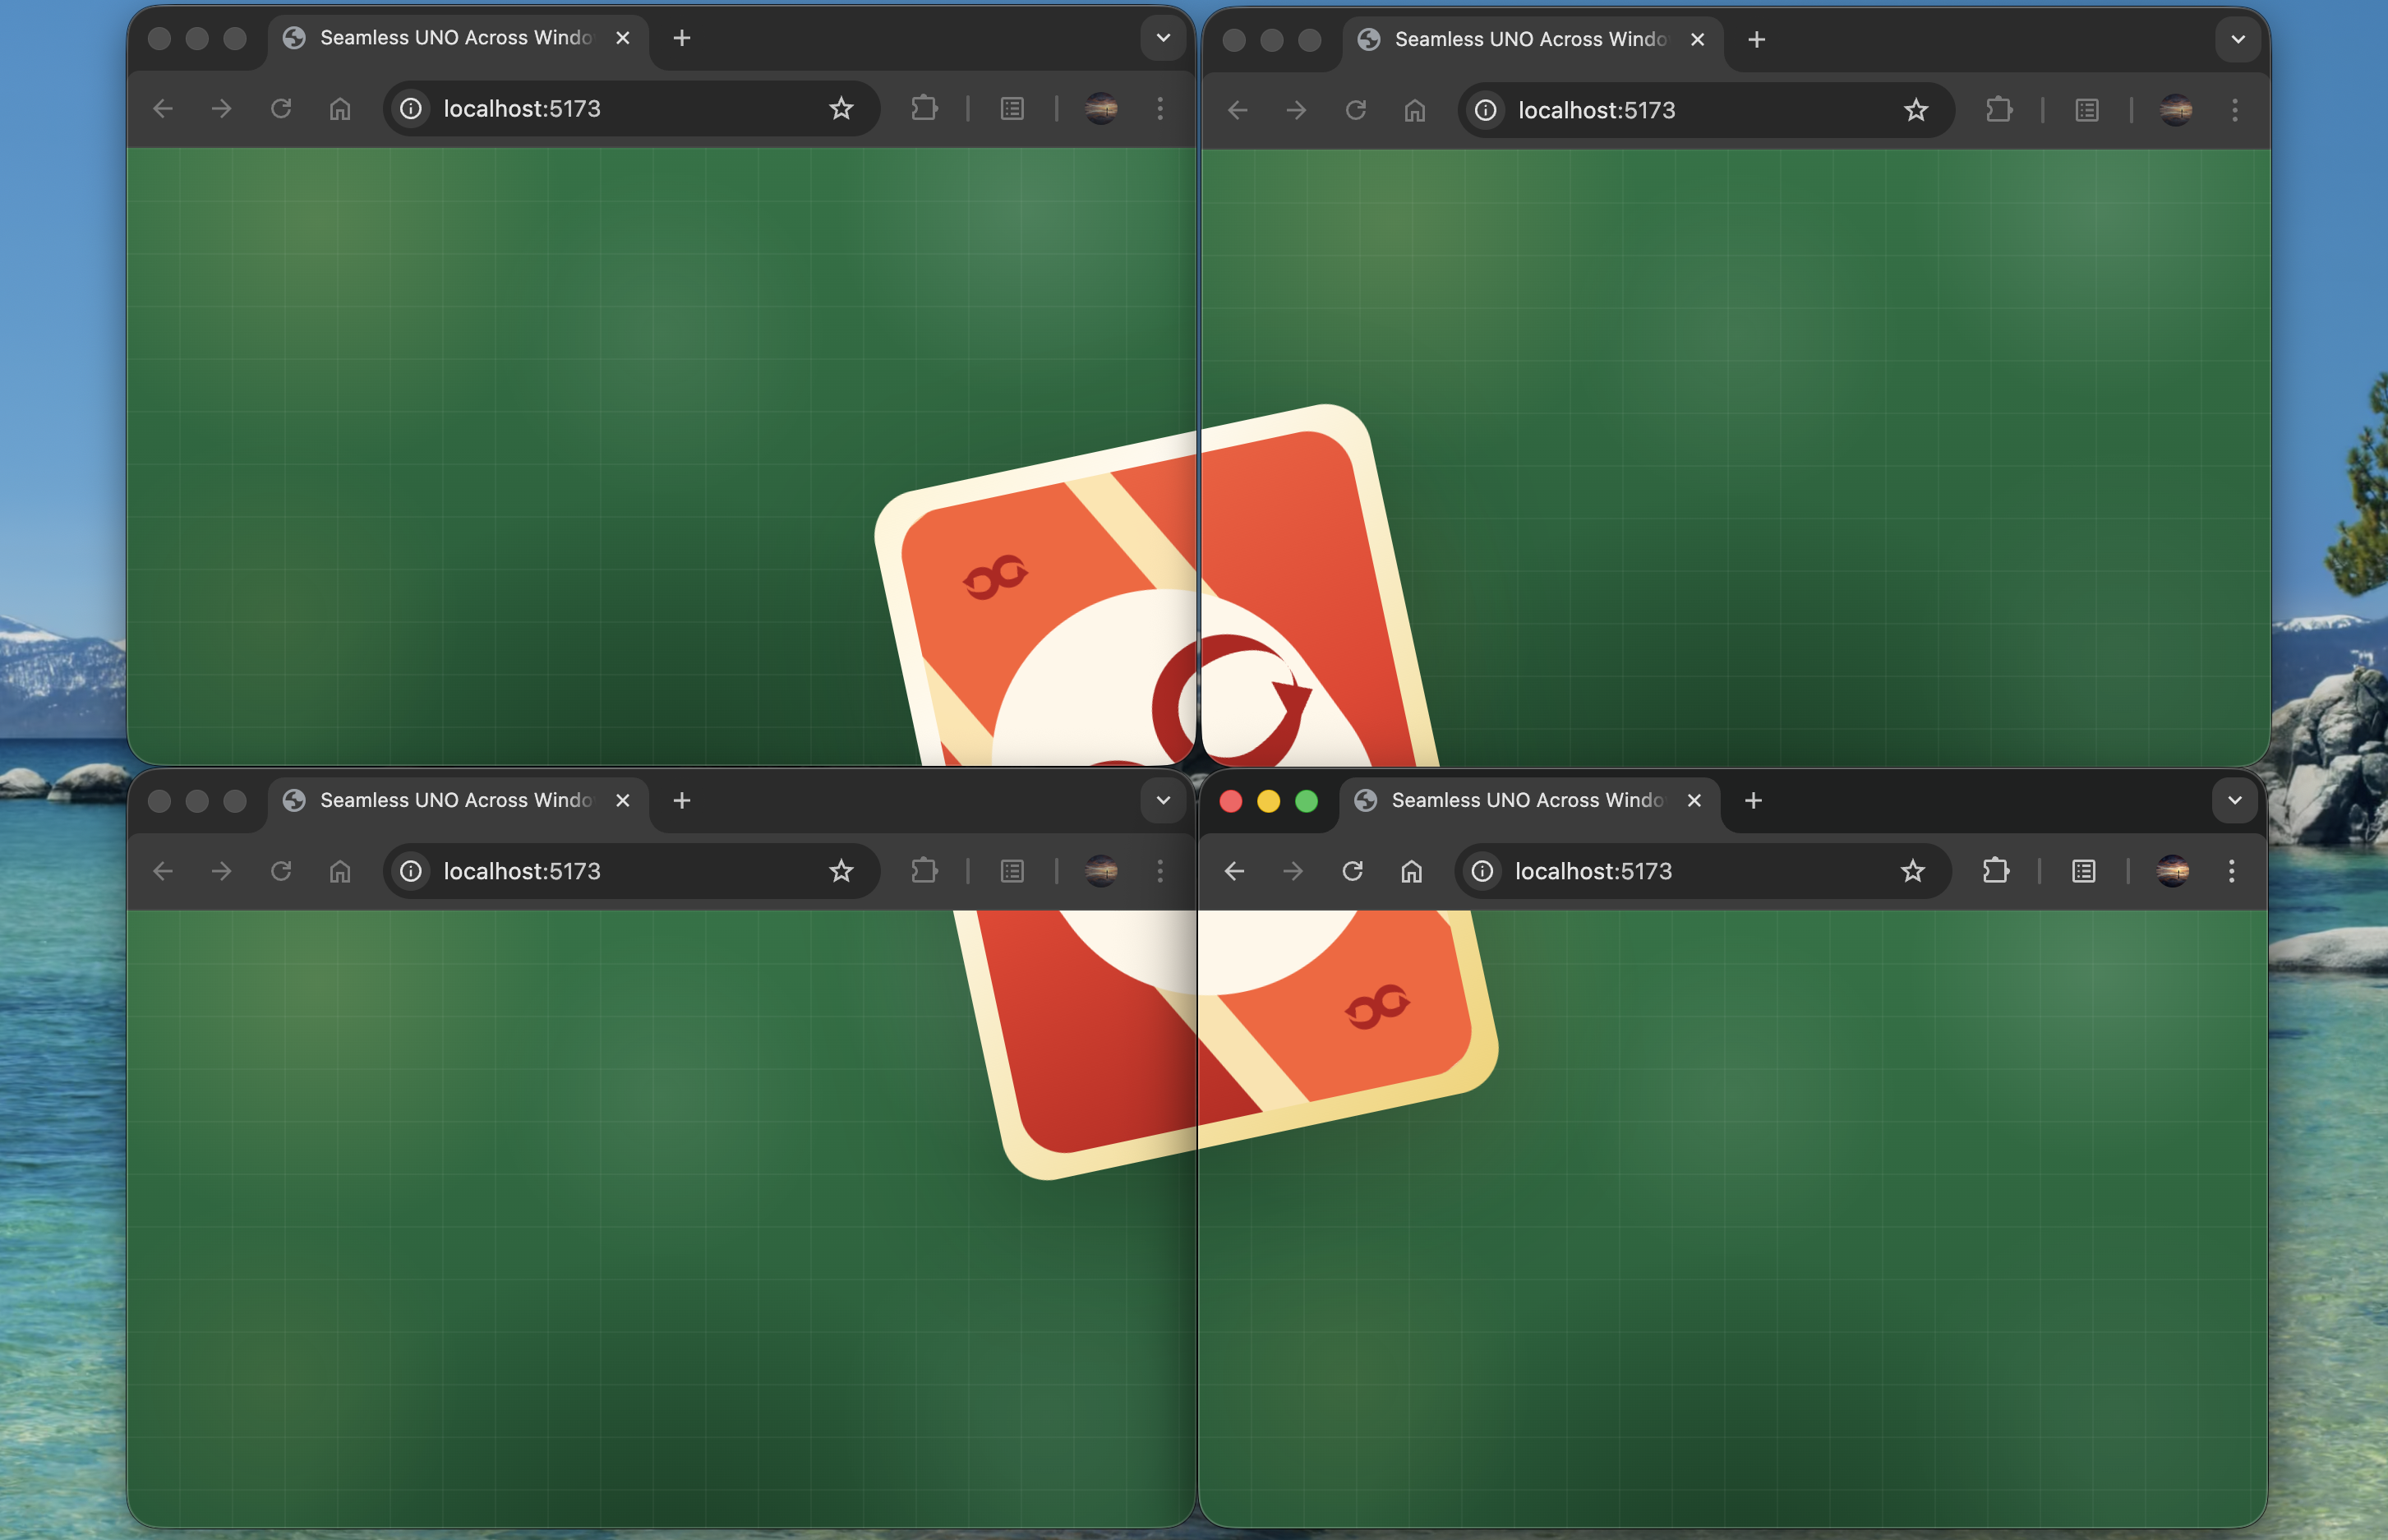Click the reading list icon in bottom-left window
Screen dimensions: 2388x1540
tap(1012, 871)
